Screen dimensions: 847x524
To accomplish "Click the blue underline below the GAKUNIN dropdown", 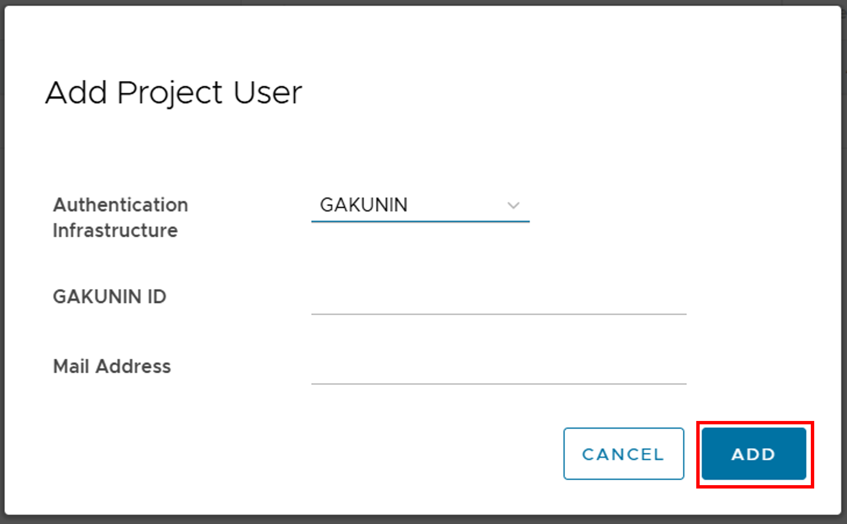I will pos(420,221).
